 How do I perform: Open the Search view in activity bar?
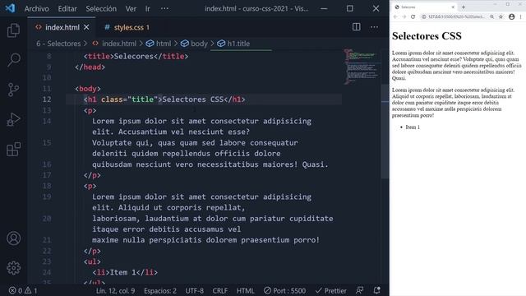13,60
